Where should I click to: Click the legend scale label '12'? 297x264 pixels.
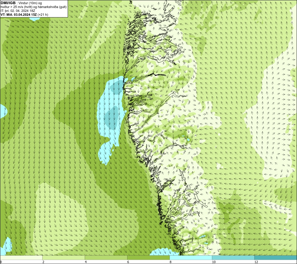click(x=256, y=262)
